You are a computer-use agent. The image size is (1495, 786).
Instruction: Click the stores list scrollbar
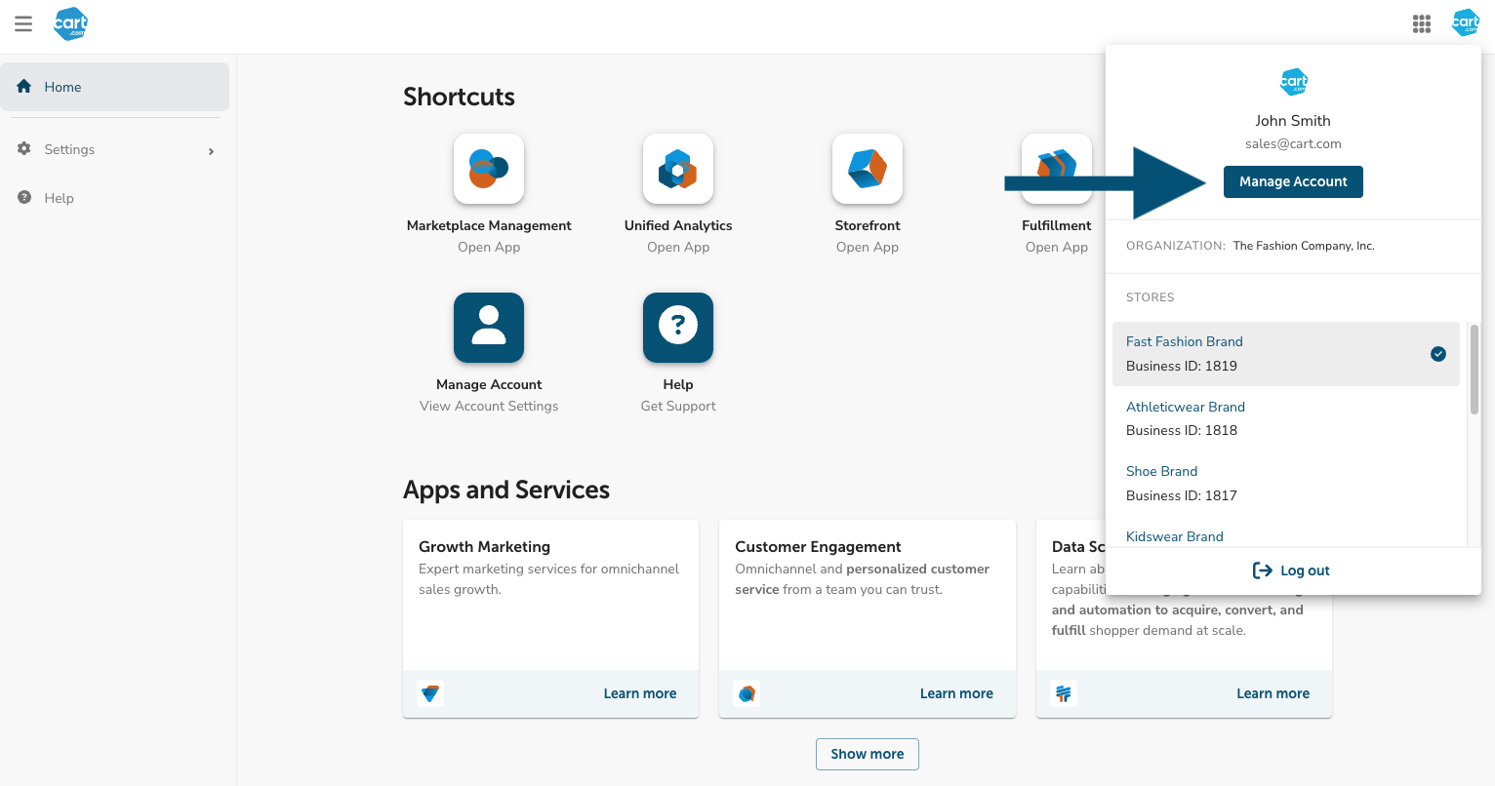pos(1474,371)
